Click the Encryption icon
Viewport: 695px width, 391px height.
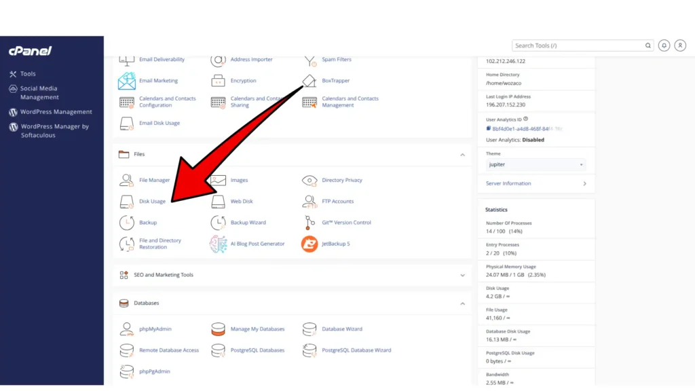pos(218,81)
